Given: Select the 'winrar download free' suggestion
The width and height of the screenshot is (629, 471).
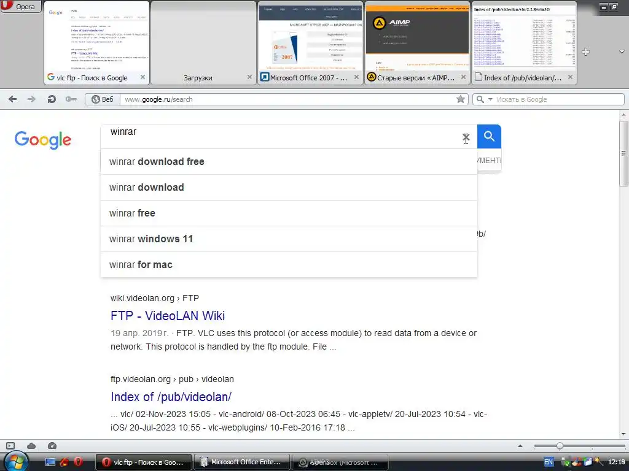Looking at the screenshot, I should pyautogui.click(x=289, y=161).
